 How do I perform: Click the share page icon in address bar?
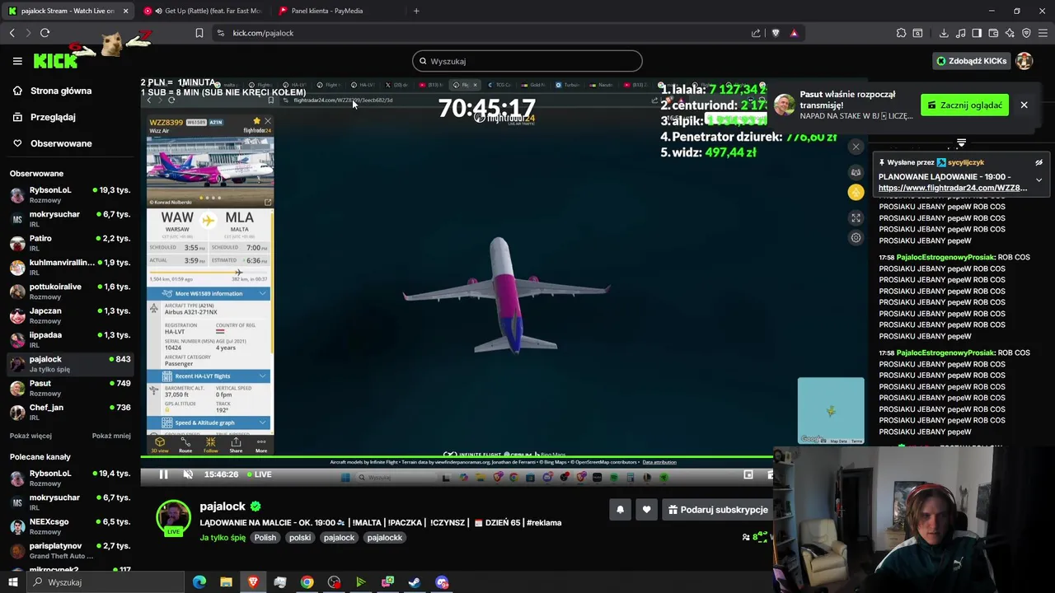(756, 33)
